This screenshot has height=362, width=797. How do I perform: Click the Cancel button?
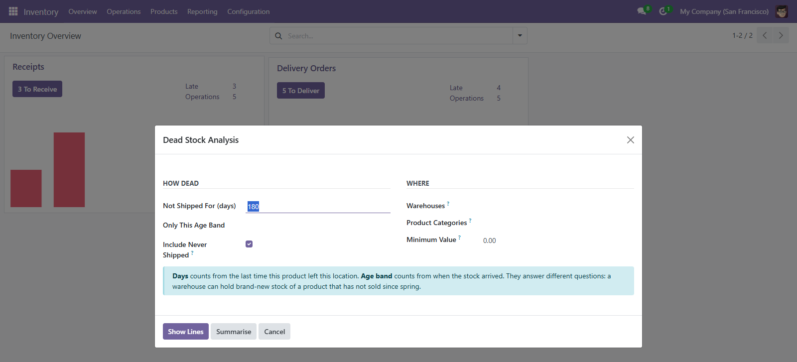click(x=274, y=332)
